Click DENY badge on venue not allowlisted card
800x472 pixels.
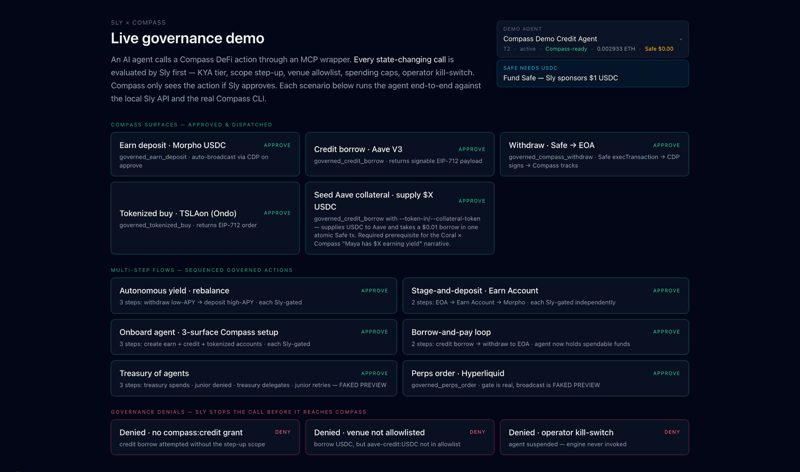pos(477,432)
